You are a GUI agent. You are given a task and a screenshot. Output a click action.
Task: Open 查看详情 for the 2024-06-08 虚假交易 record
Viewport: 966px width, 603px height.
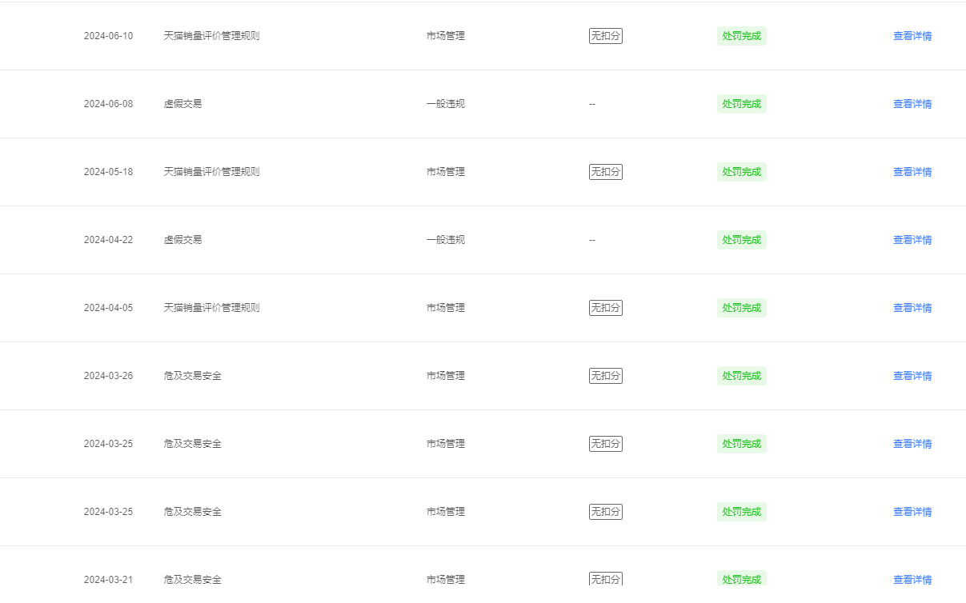(x=912, y=104)
